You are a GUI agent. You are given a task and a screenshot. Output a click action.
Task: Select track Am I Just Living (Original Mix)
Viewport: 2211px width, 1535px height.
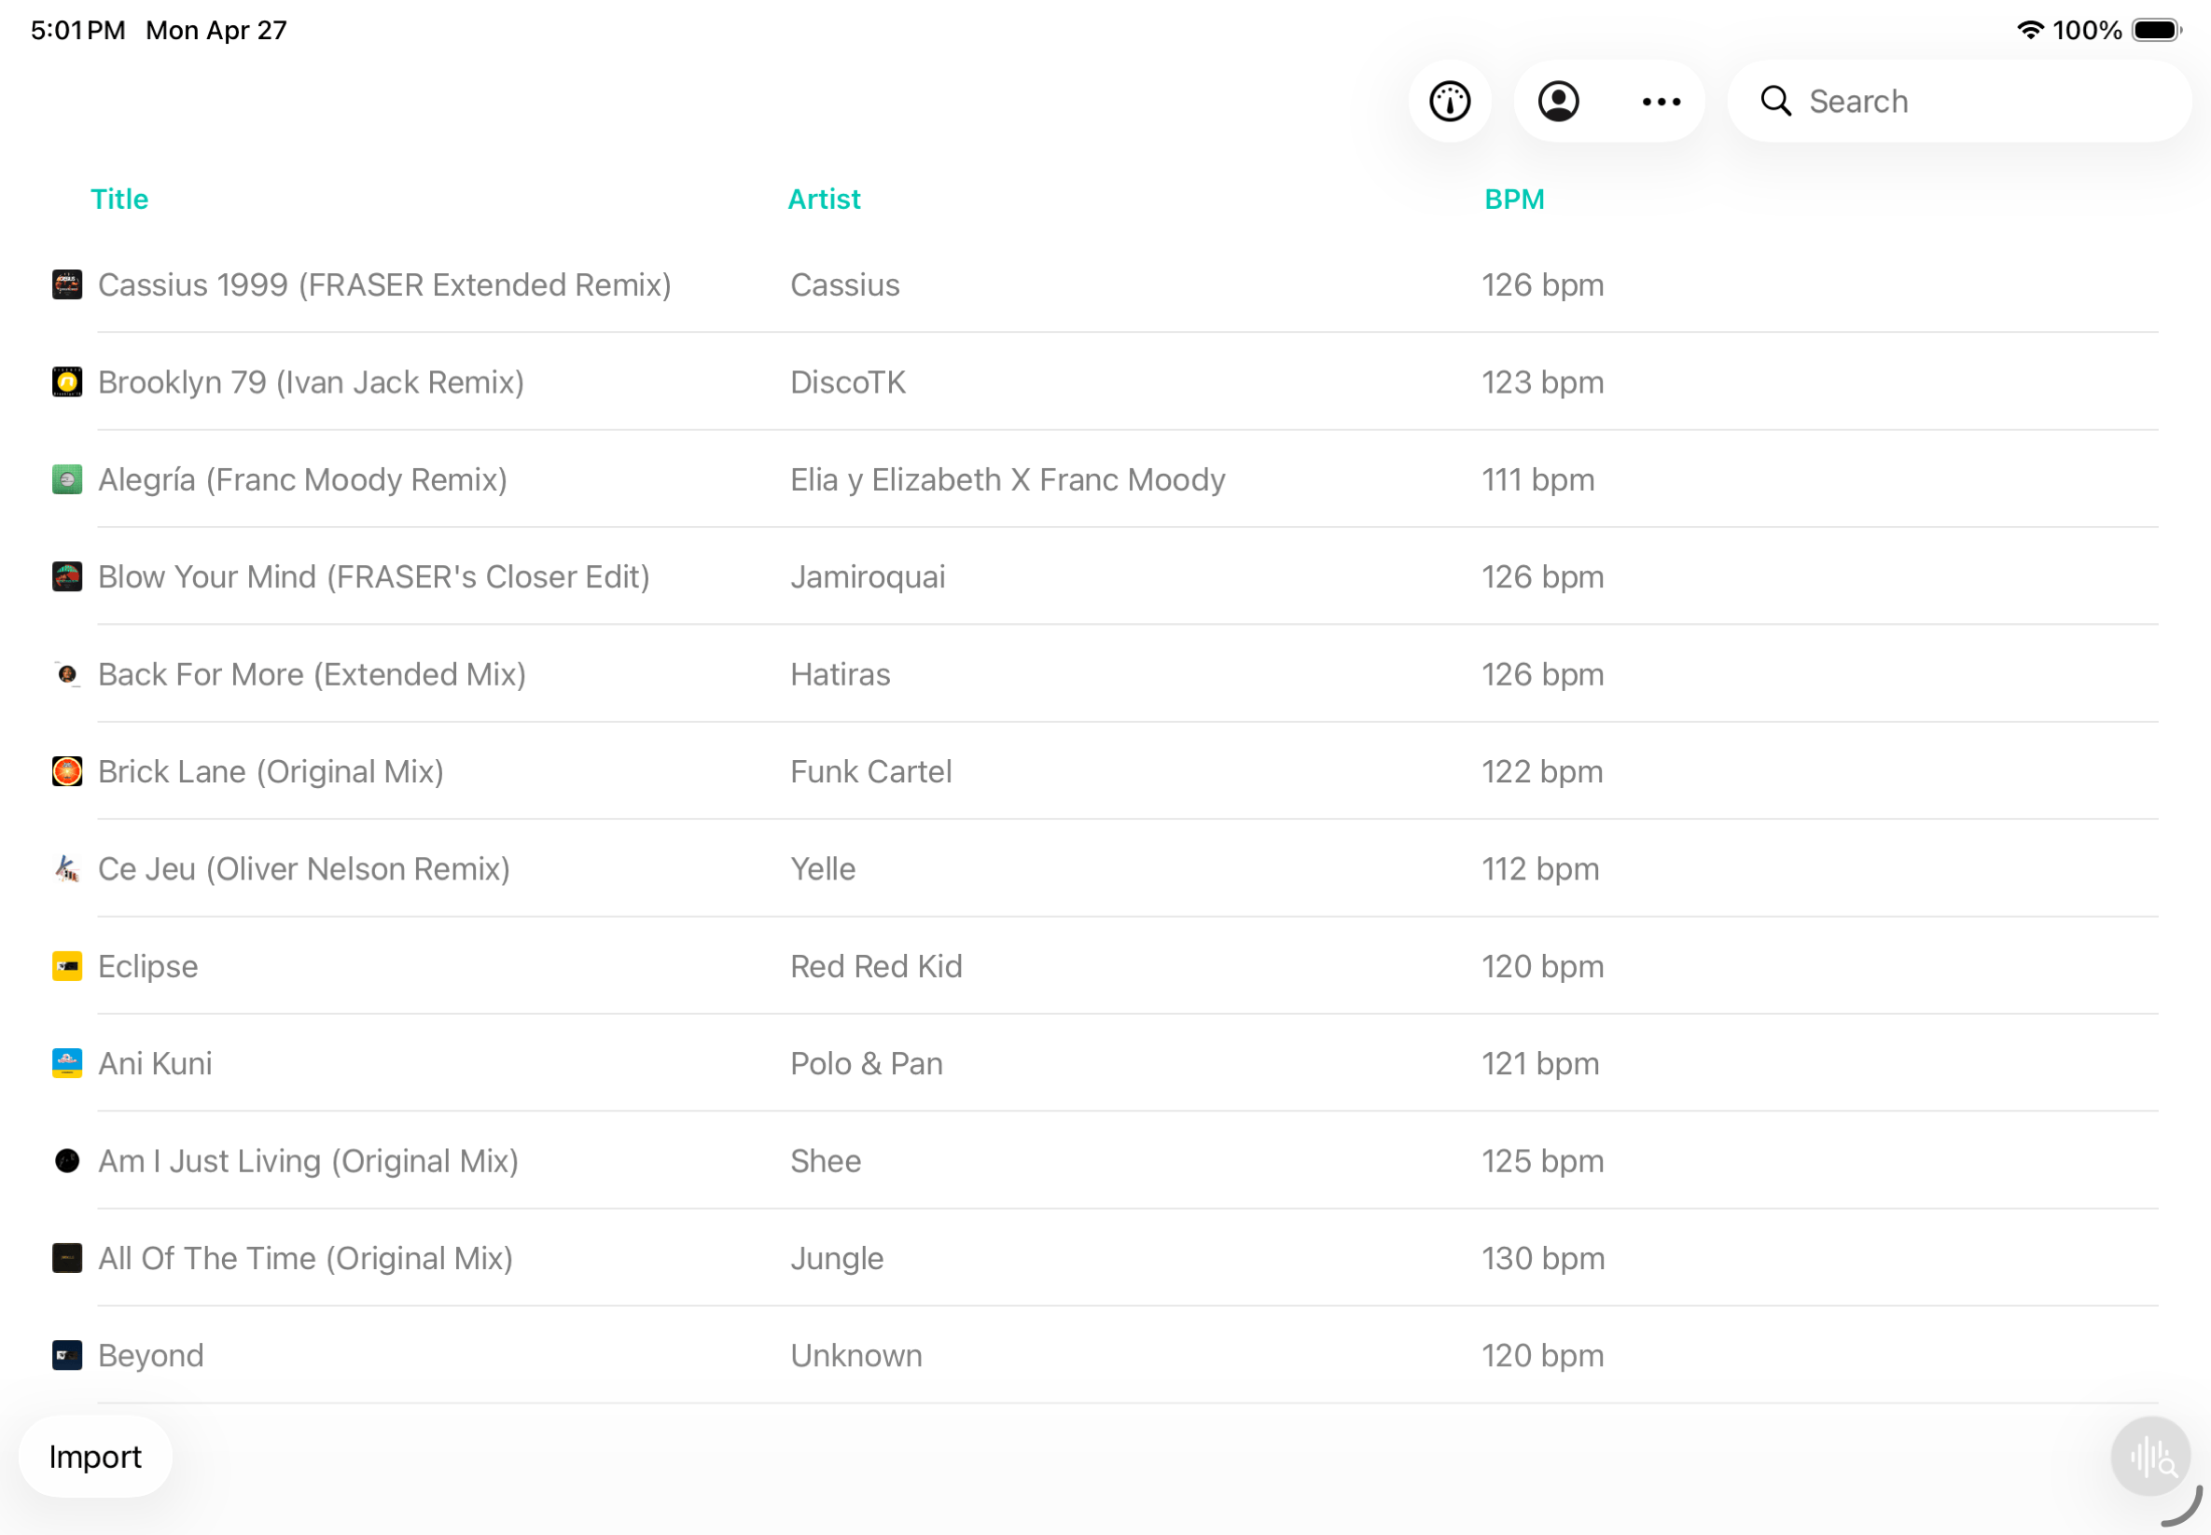(308, 1161)
